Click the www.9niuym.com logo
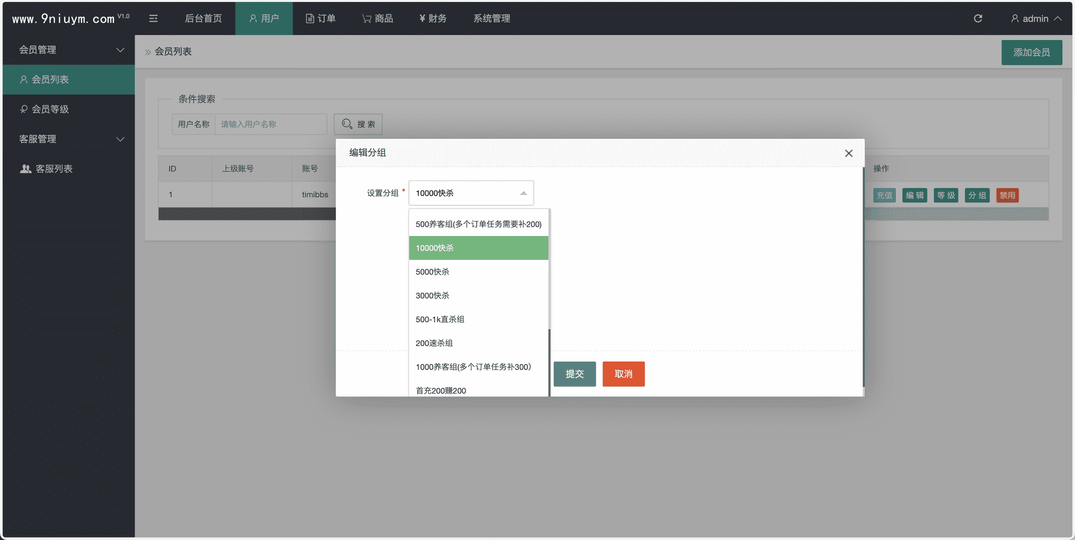This screenshot has width=1075, height=540. click(71, 18)
